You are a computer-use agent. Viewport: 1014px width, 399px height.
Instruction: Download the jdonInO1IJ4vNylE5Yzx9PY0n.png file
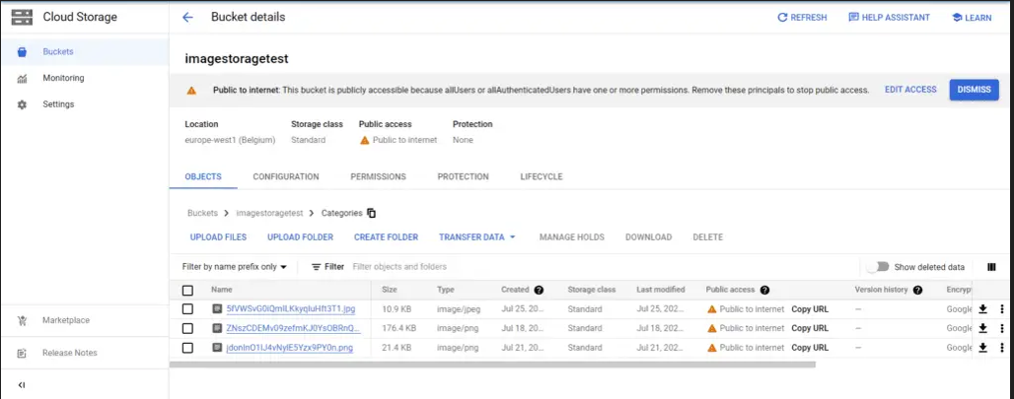[982, 348]
